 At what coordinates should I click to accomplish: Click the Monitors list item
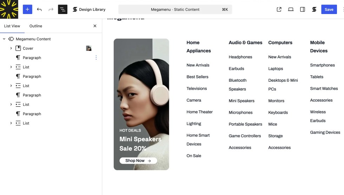pyautogui.click(x=276, y=101)
